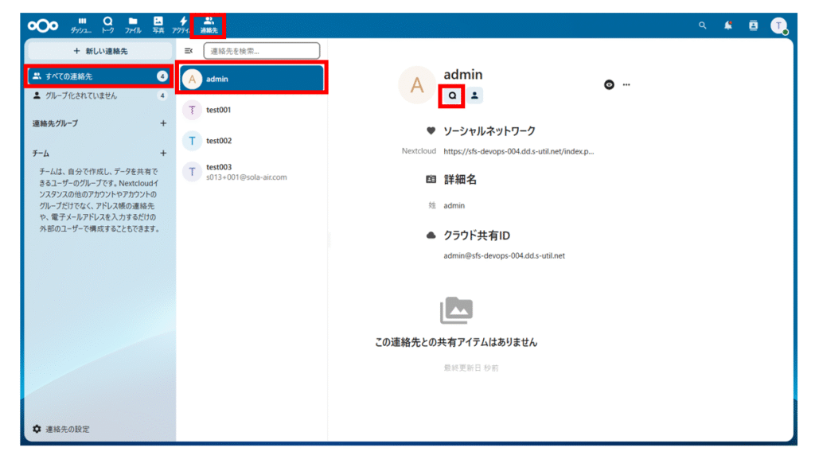
Task: Open the Files (ファイル) app
Action: pyautogui.click(x=133, y=25)
